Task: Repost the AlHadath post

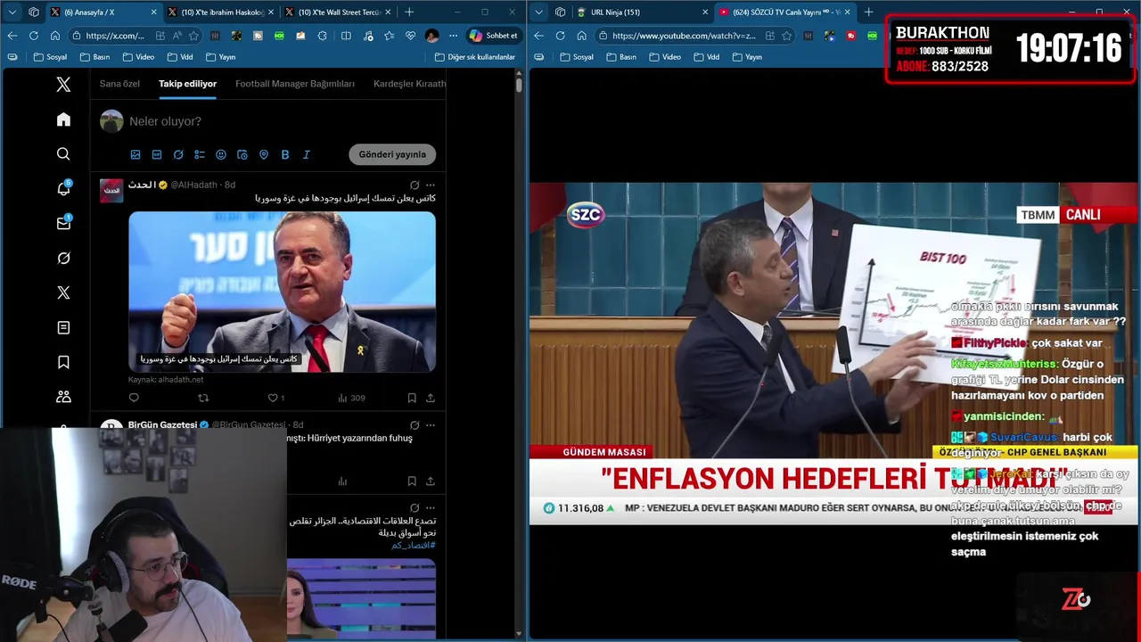Action: [203, 398]
